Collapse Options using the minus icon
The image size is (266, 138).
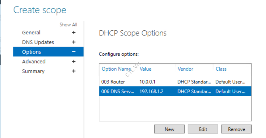(74, 52)
